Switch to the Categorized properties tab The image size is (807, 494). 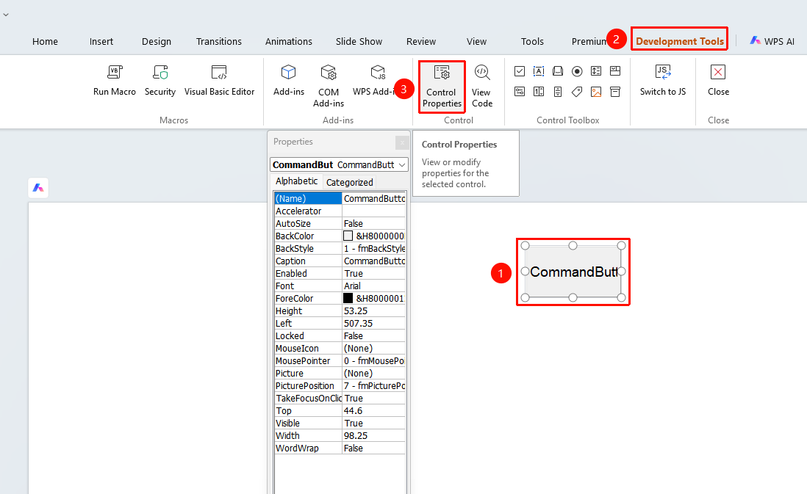click(x=349, y=182)
